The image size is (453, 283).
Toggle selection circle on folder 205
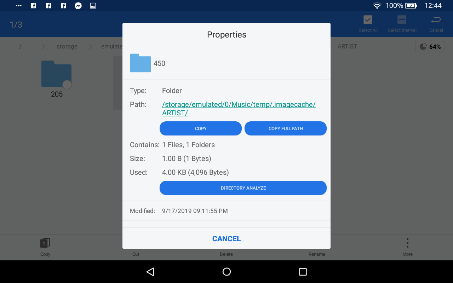click(67, 85)
